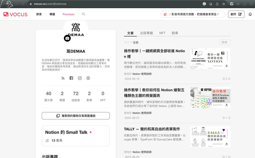Like the 2023-08-10 Notion article
The image size is (255, 158).
[x=224, y=79]
